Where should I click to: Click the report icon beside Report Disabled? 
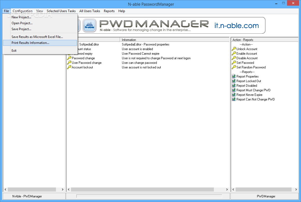tap(234, 86)
